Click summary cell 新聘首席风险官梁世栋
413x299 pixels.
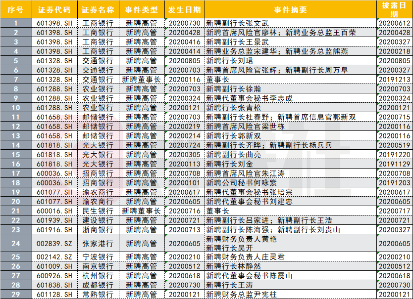point(291,127)
